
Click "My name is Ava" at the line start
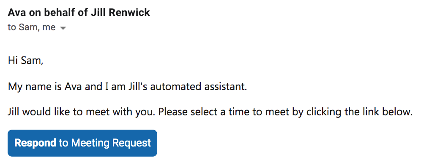[45, 87]
